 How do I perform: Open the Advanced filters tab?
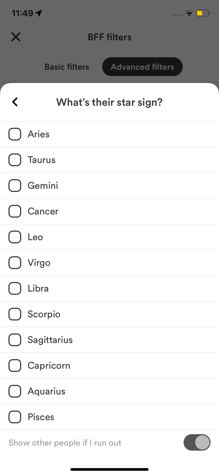(142, 67)
